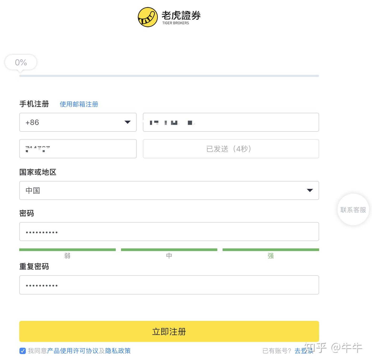Click the 强 password strength bar
Screen dimensions: 372x363
point(271,250)
